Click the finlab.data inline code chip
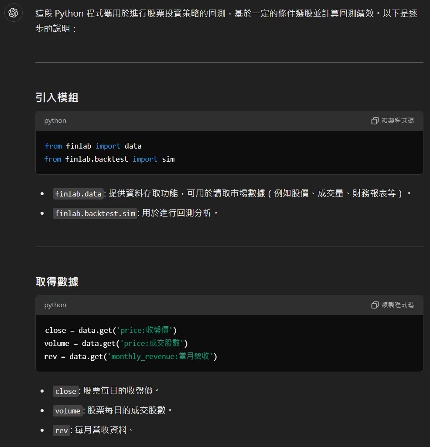This screenshot has height=447, width=430. click(x=78, y=194)
